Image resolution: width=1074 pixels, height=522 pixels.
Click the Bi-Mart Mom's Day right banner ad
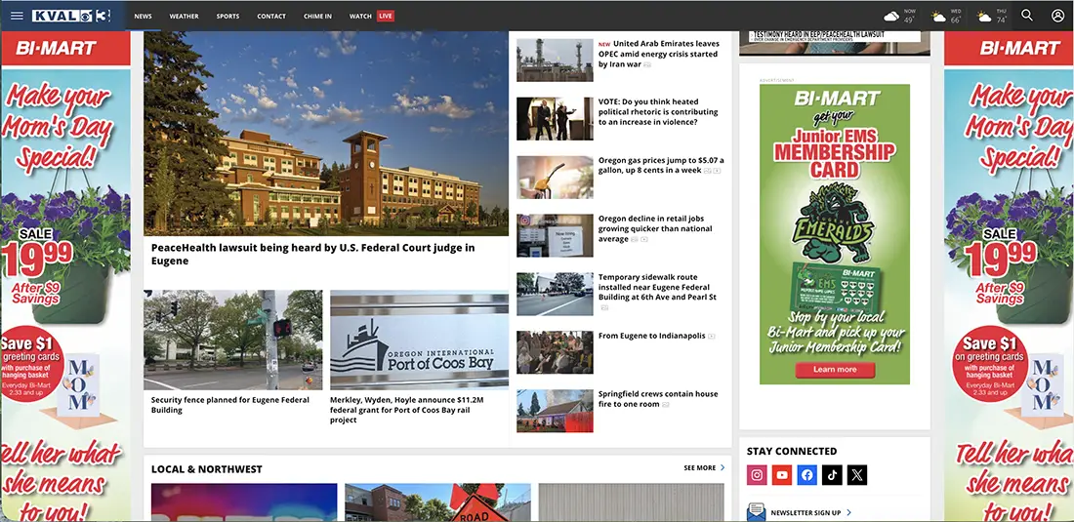tap(1009, 276)
